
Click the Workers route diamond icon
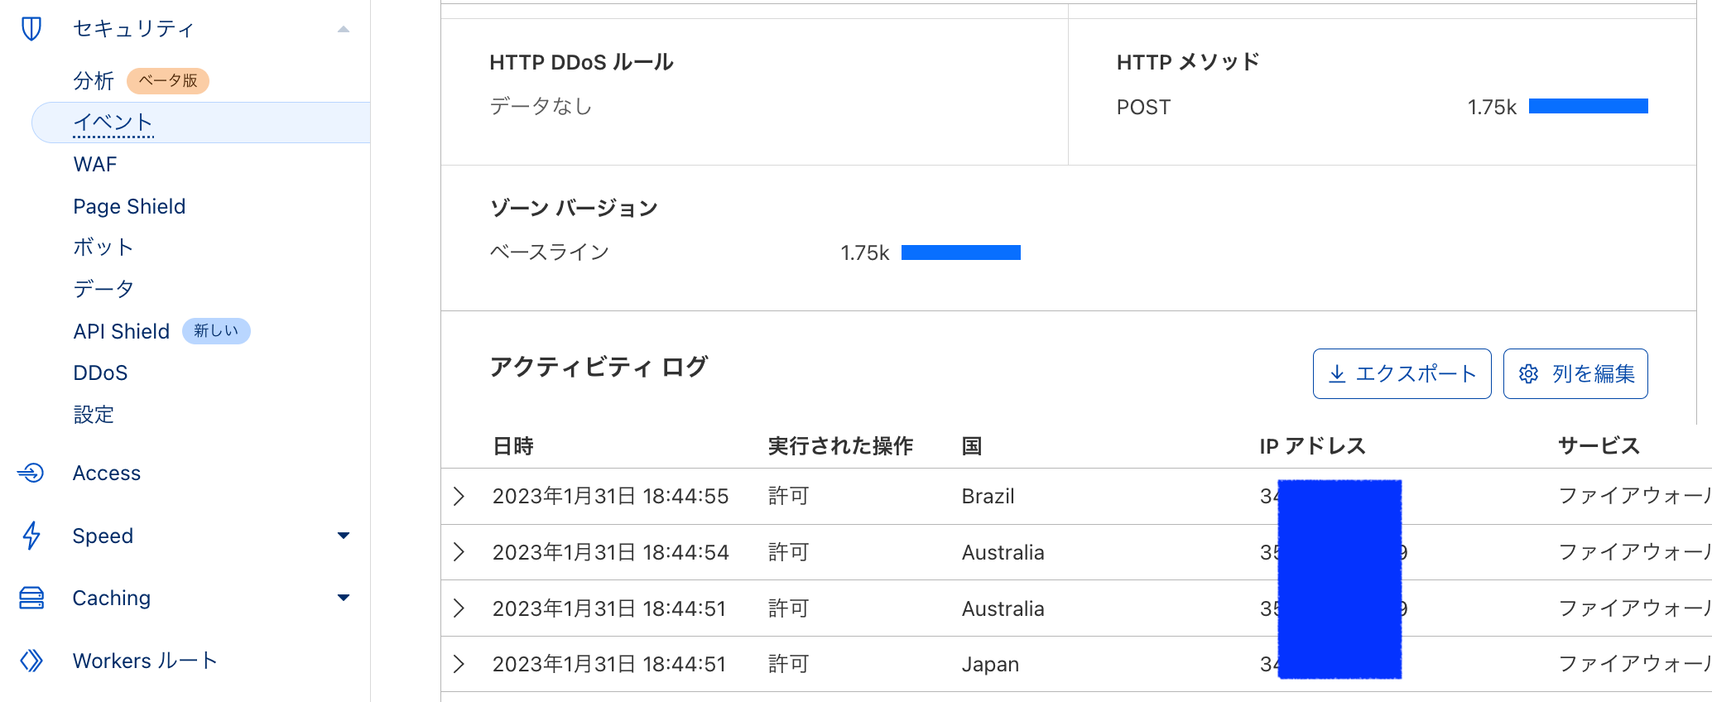(x=31, y=661)
